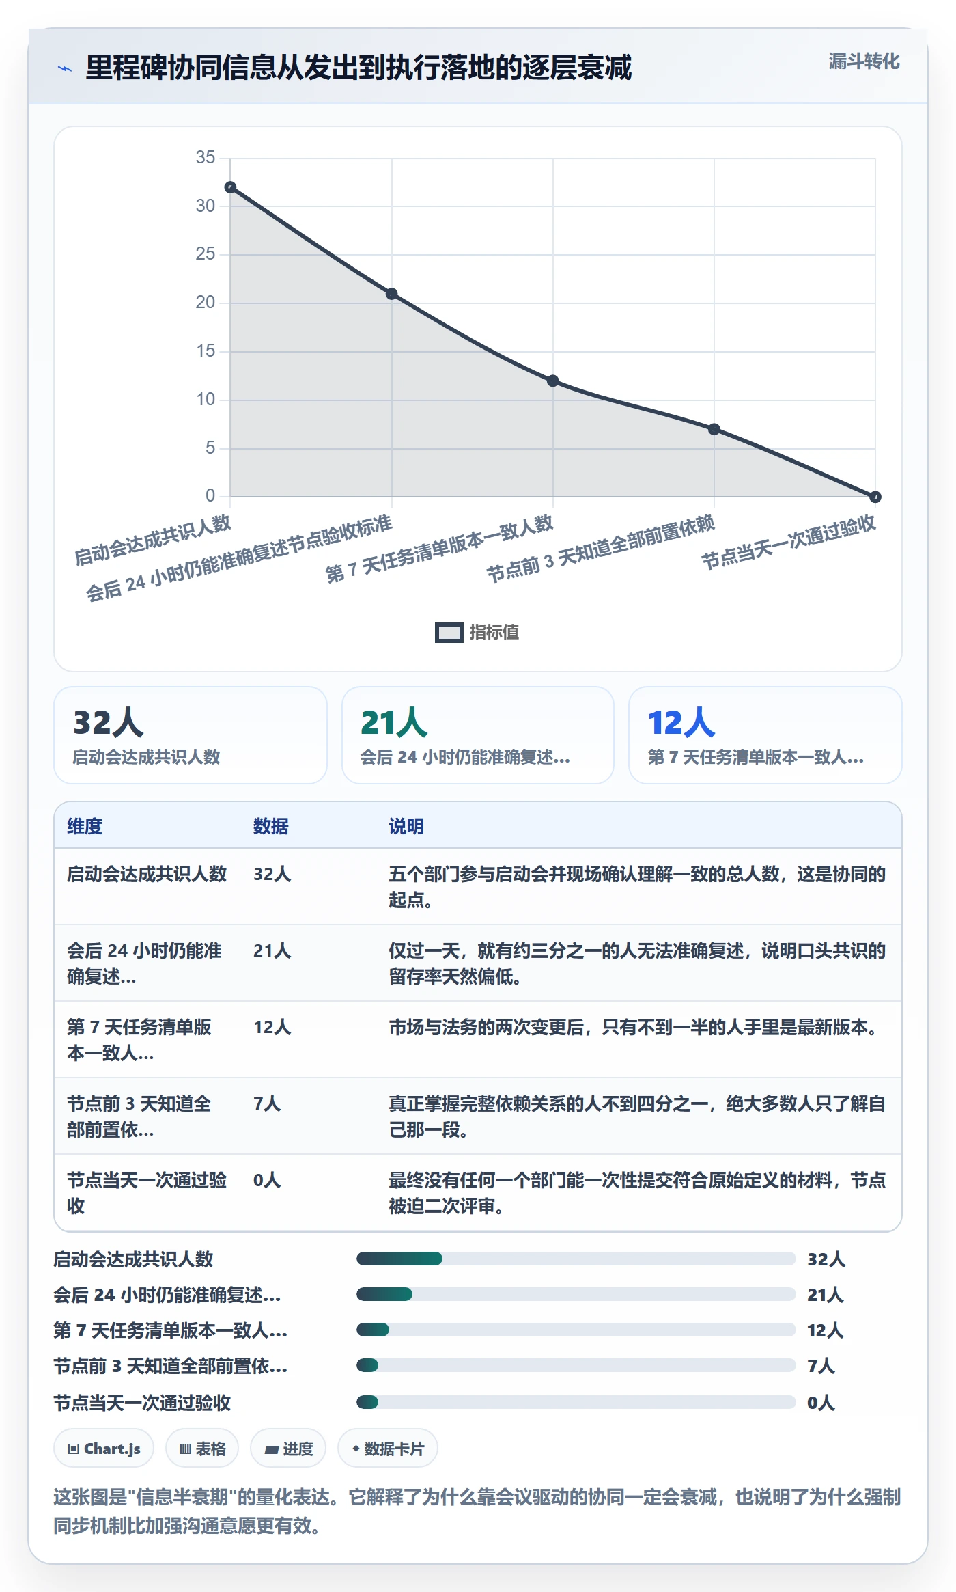
Task: Click the x-axis label 第 7 天任务清单版本一致人数
Action: [x=439, y=549]
